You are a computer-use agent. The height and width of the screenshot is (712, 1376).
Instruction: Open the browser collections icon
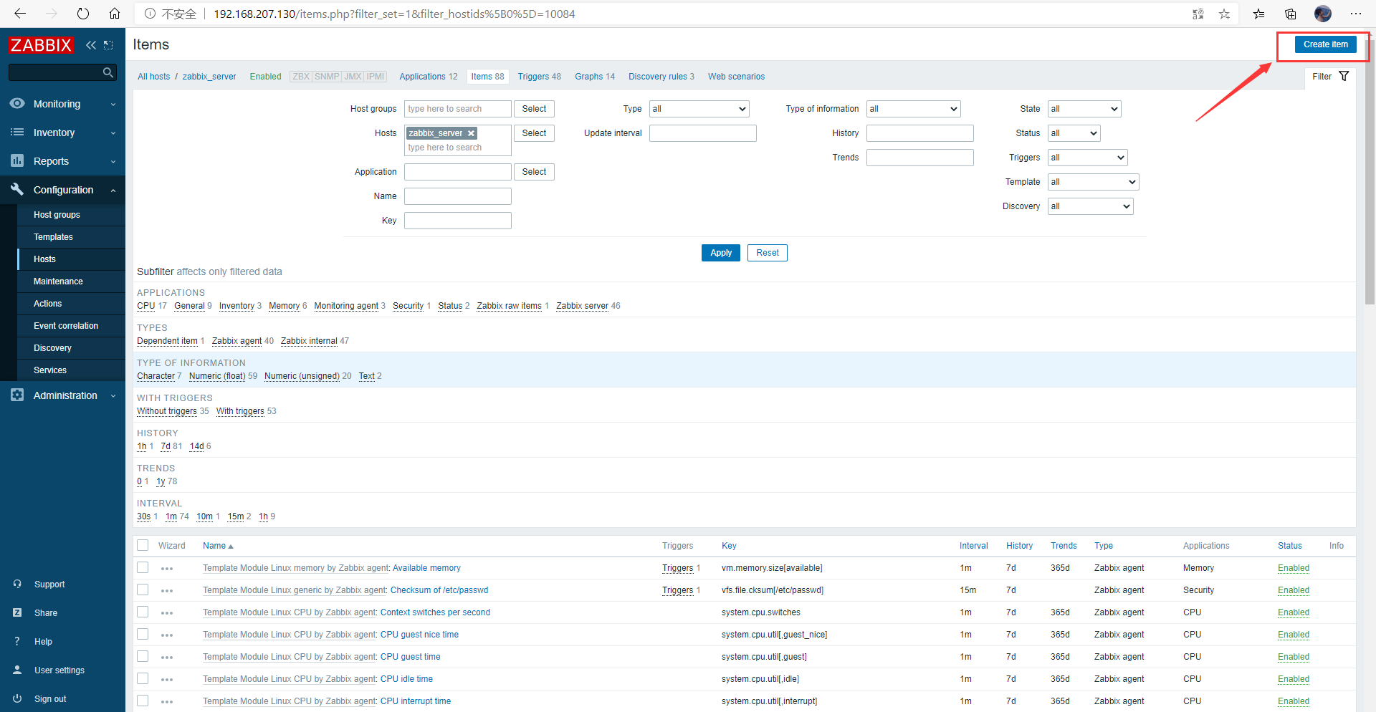click(1291, 14)
